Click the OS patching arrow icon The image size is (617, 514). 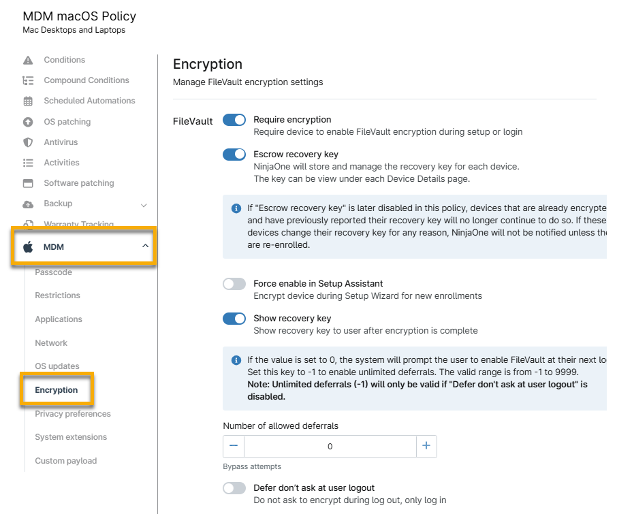coord(28,122)
